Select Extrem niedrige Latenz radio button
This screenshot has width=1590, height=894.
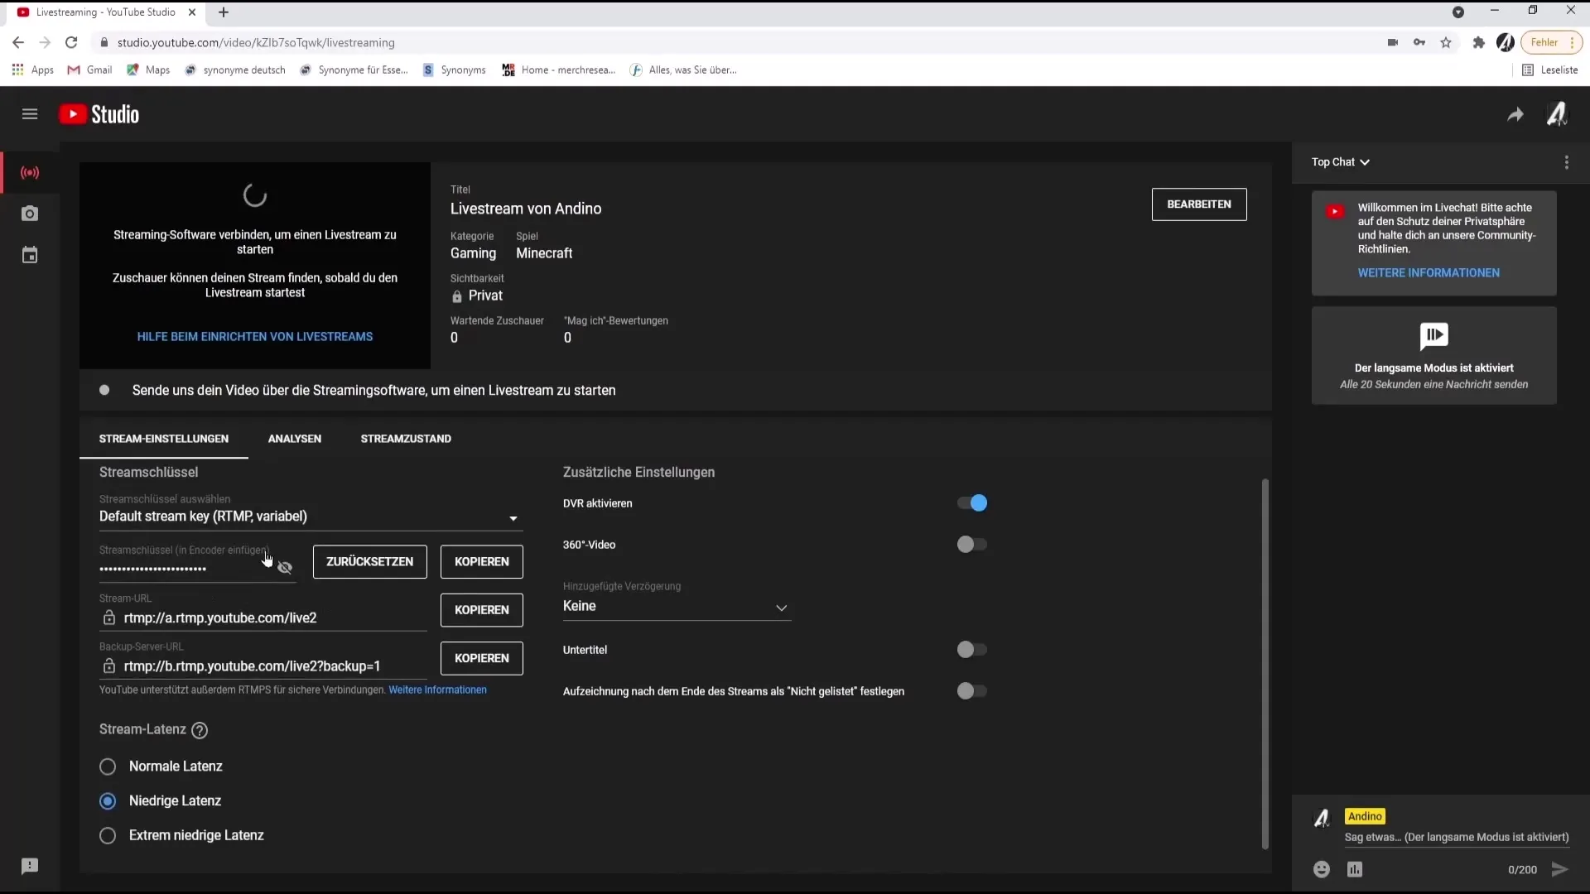[107, 835]
